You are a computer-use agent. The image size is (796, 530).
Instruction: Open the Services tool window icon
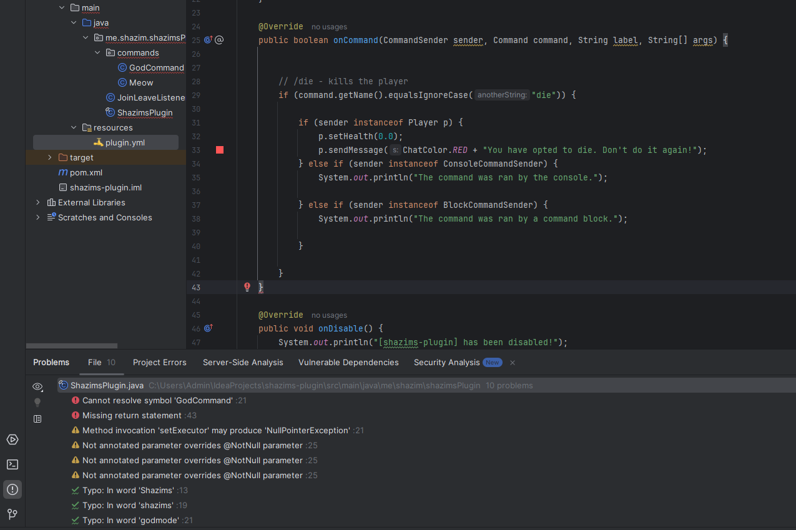tap(12, 439)
